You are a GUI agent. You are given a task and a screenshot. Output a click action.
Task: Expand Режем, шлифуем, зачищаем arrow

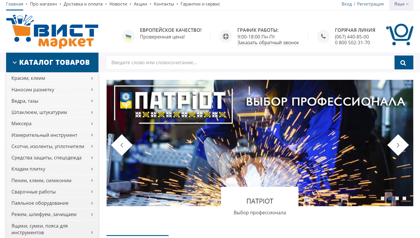click(x=92, y=214)
